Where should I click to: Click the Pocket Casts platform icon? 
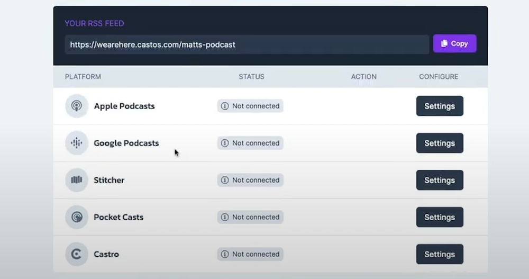[x=77, y=217]
